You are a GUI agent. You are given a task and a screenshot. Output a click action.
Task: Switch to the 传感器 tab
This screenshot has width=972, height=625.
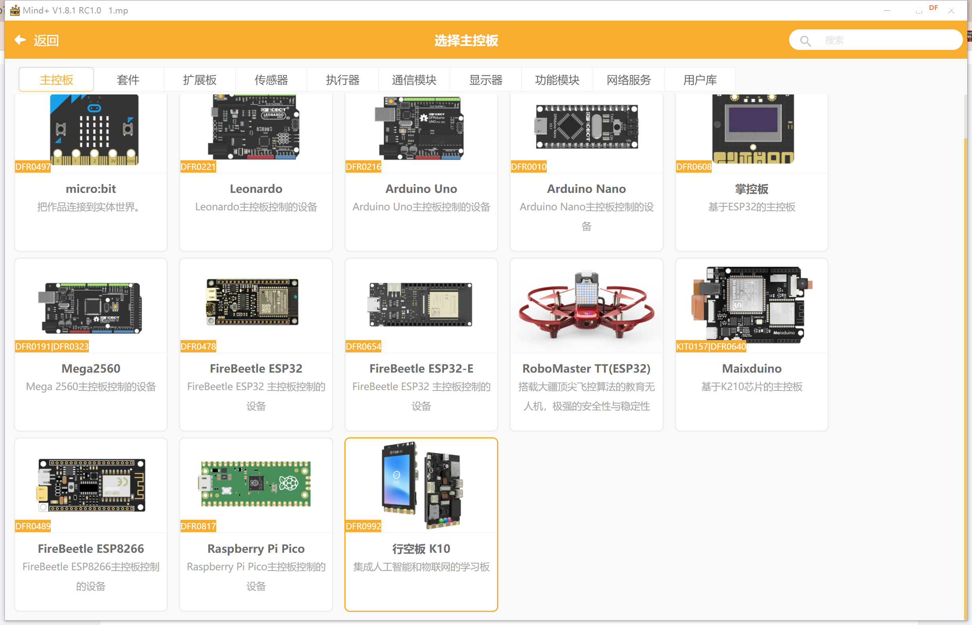click(271, 79)
